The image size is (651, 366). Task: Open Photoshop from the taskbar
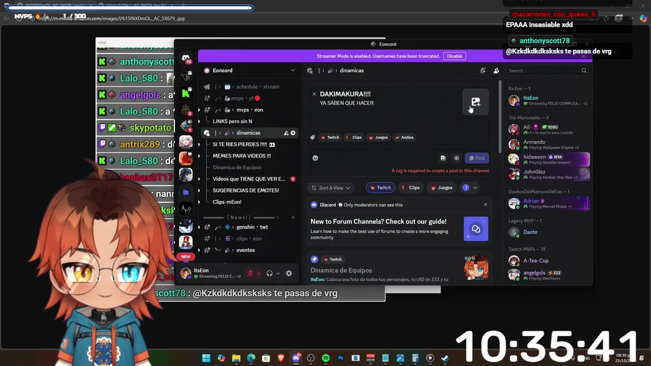point(341,358)
